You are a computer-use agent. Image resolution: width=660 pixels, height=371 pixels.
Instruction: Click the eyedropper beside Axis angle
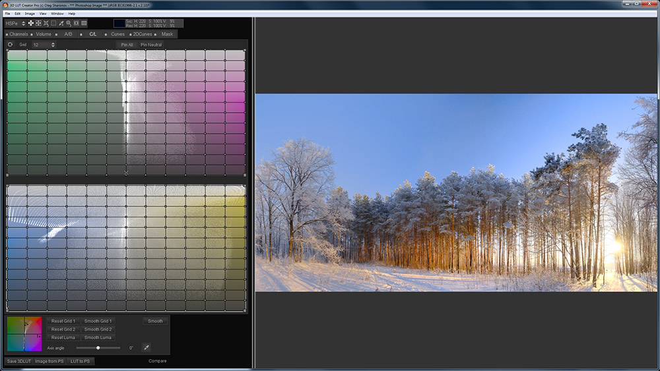[146, 347]
